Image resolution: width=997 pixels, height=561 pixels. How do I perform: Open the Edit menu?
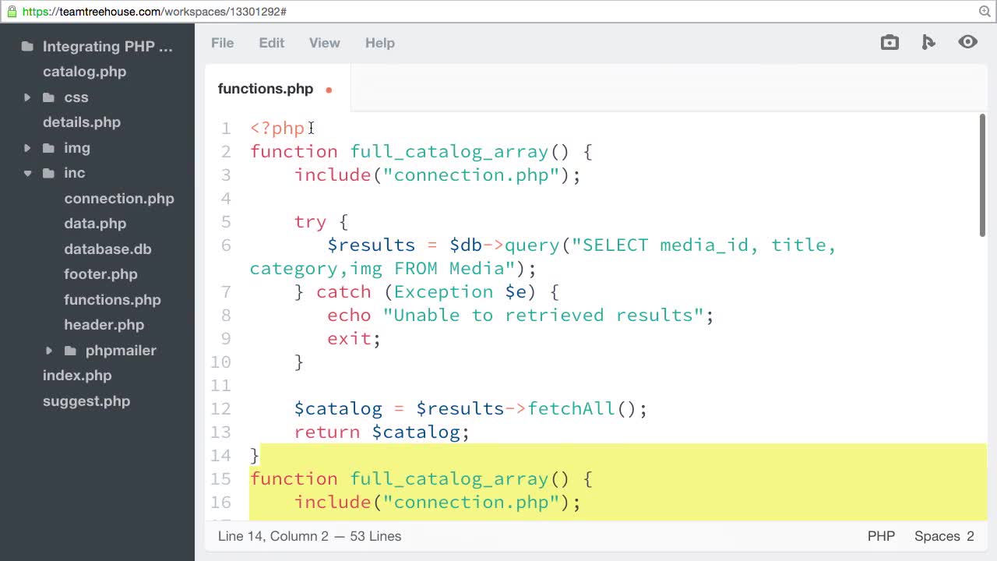pos(271,43)
